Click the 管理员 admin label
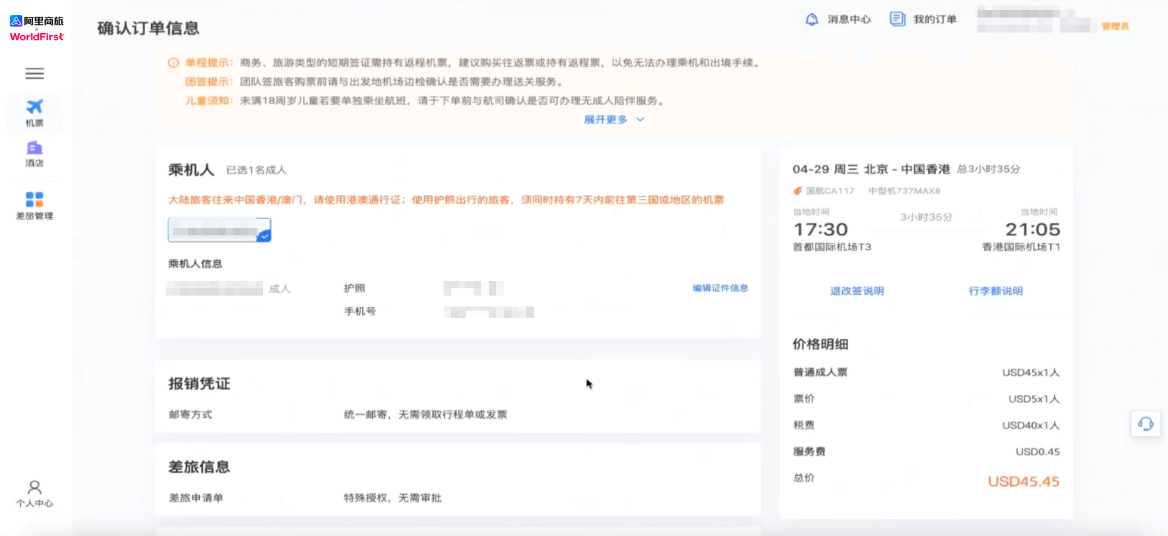The width and height of the screenshot is (1168, 536). point(1115,26)
